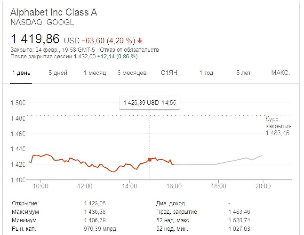Open the МАКС. full history tab
The image size is (304, 235).
click(280, 73)
